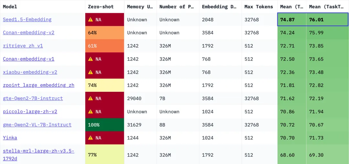Open the Conan-embedding-v2 model link
Viewport: 349px width, 164px height.
click(x=28, y=33)
